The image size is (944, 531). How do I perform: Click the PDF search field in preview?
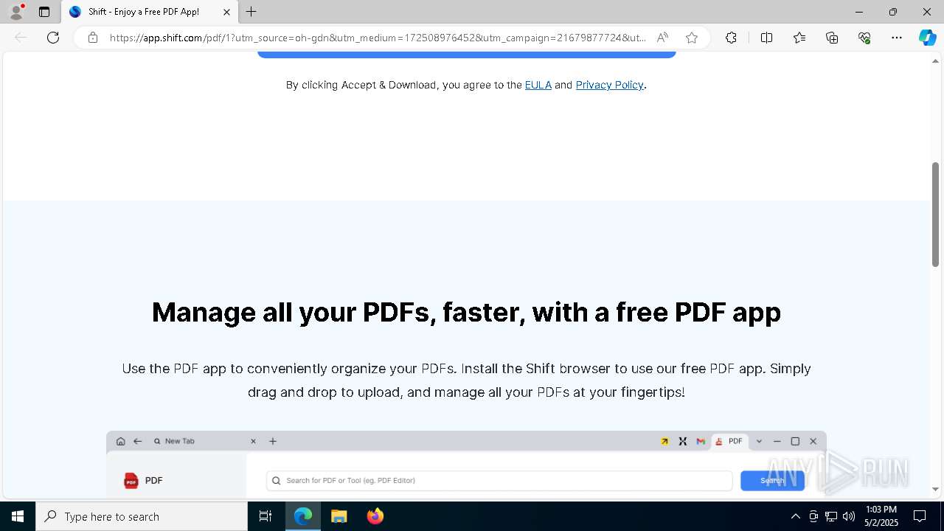pos(499,480)
